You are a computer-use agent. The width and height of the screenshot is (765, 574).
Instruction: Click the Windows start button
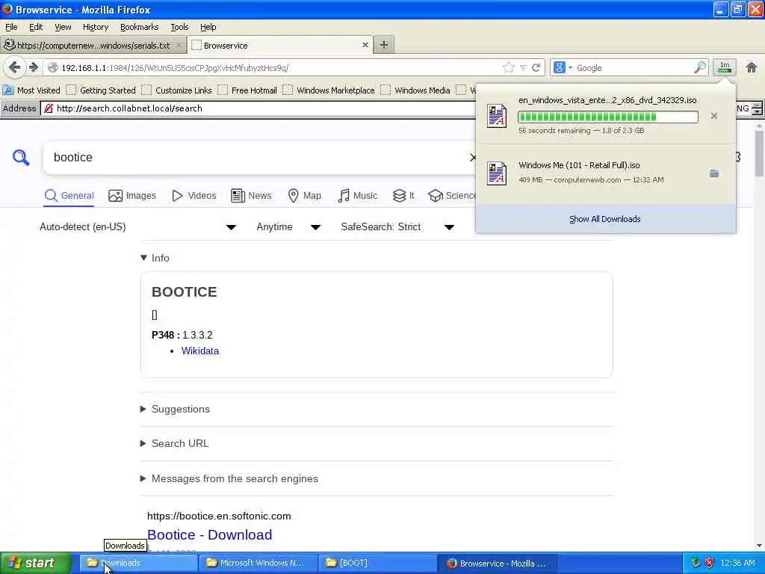[x=36, y=564]
